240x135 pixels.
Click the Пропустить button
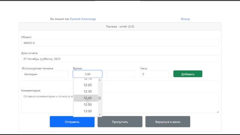[x=120, y=121]
